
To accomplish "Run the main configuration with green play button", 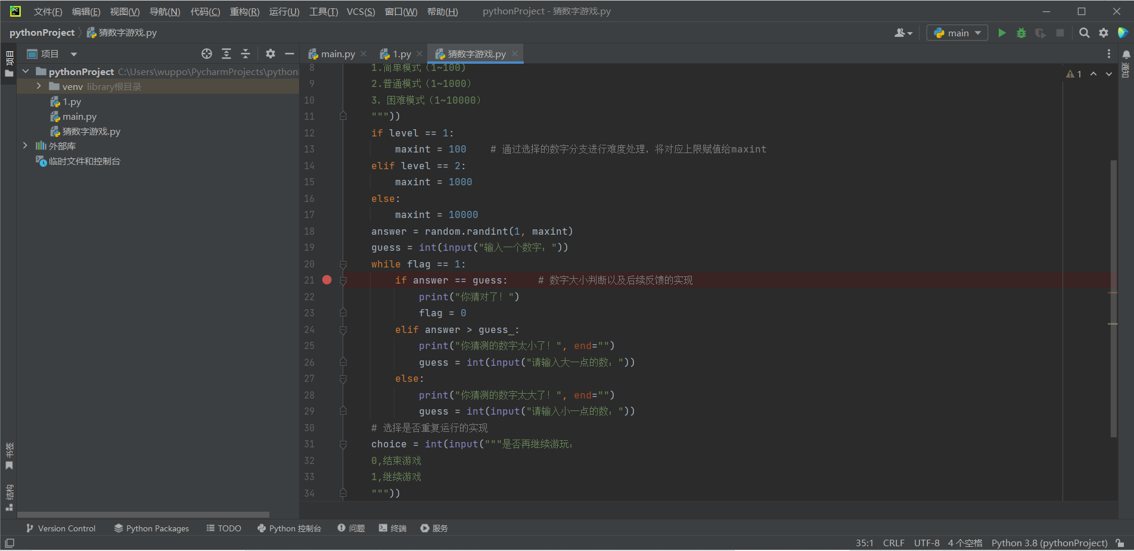I will (x=1002, y=33).
